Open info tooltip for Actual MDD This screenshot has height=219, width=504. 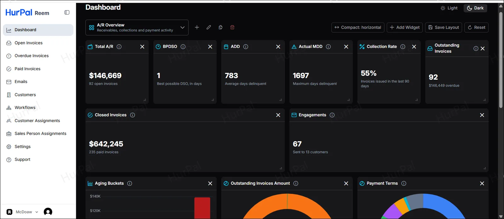coord(328,47)
